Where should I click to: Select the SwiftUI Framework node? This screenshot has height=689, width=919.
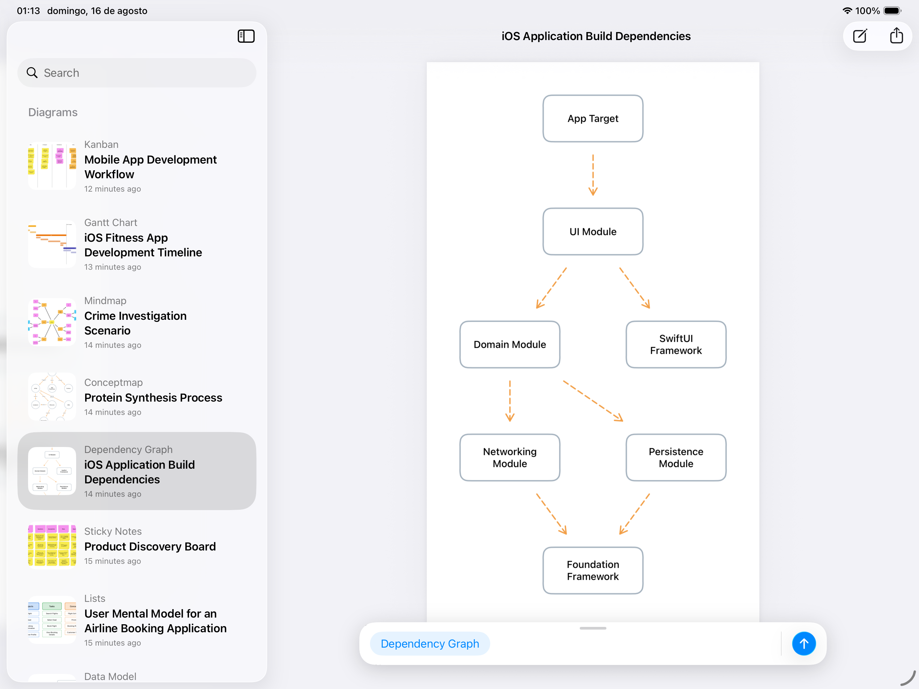[676, 344]
